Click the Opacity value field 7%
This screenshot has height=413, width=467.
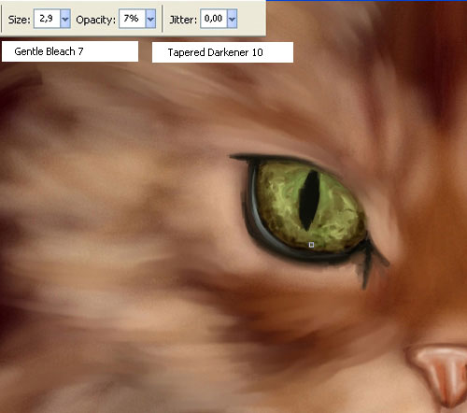[x=132, y=19]
